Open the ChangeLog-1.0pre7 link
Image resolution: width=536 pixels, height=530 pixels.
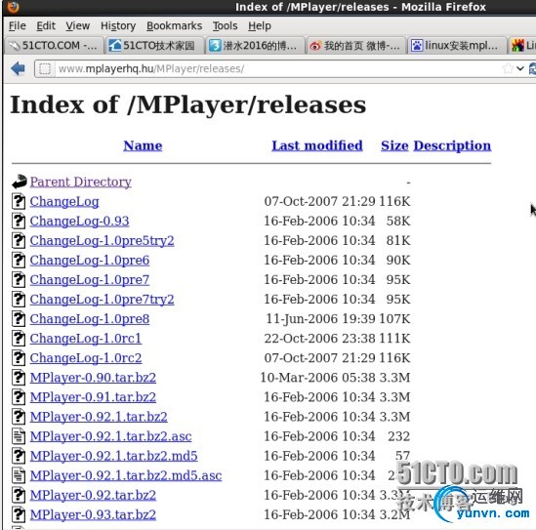(x=90, y=279)
